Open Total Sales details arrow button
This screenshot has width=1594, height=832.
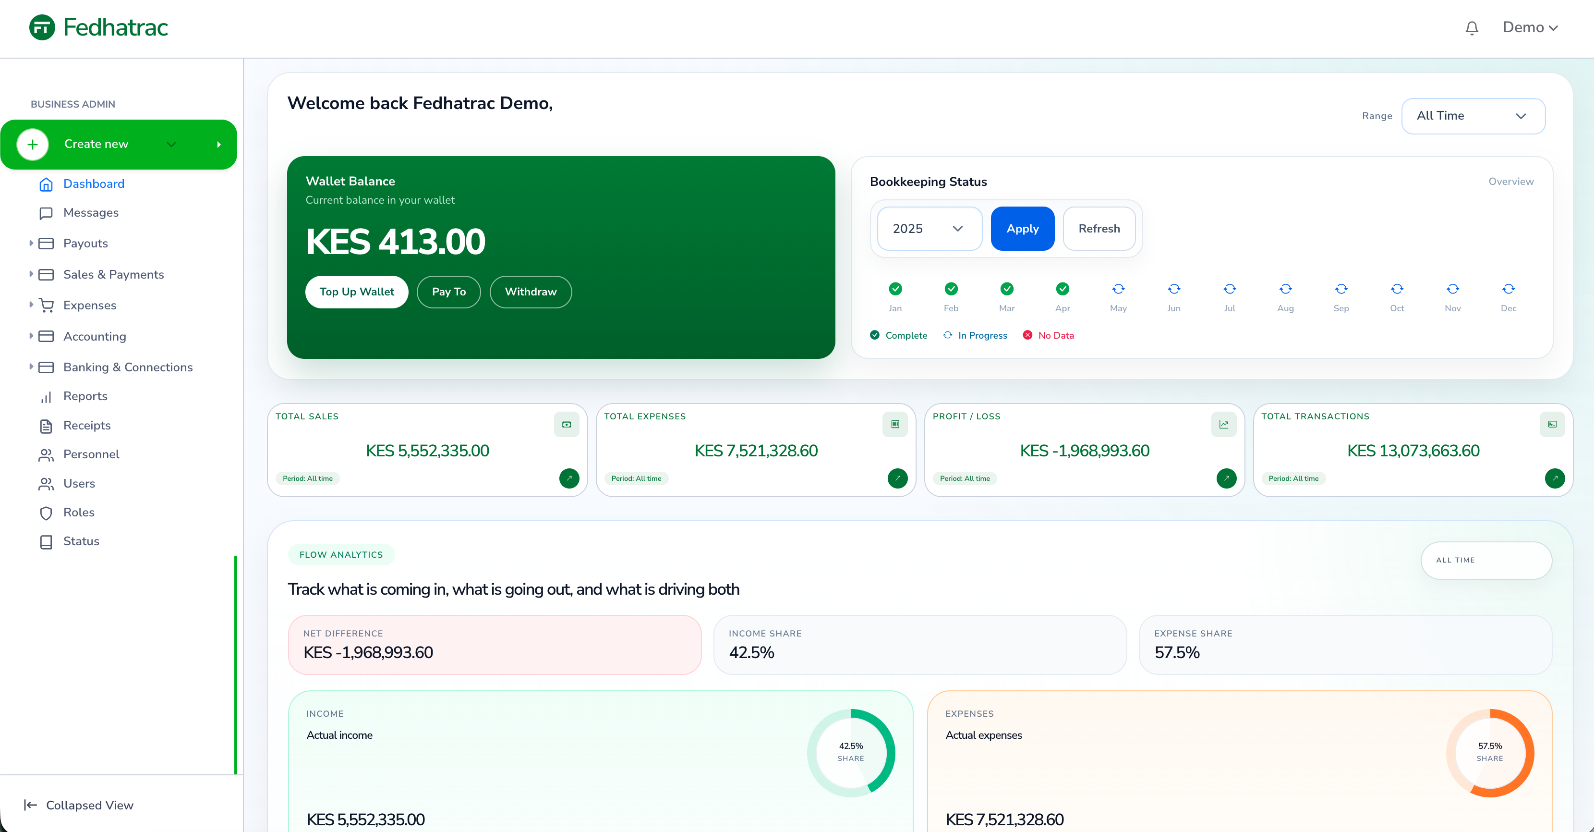(569, 478)
